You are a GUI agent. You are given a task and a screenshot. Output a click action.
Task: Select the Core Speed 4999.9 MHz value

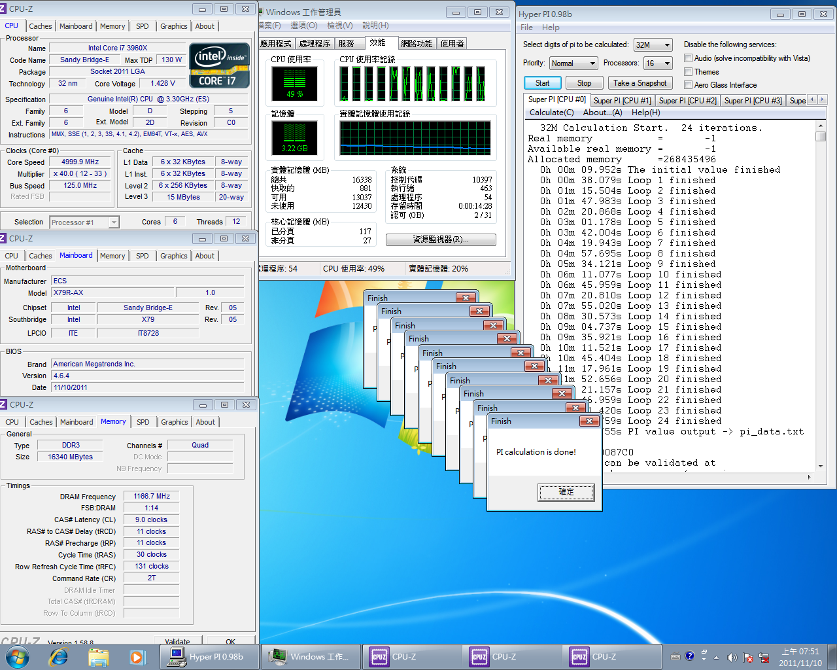click(80, 162)
